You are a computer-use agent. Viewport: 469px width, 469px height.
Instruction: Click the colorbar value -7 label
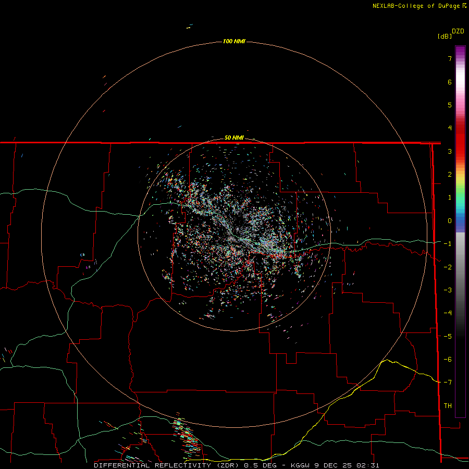tap(448, 382)
